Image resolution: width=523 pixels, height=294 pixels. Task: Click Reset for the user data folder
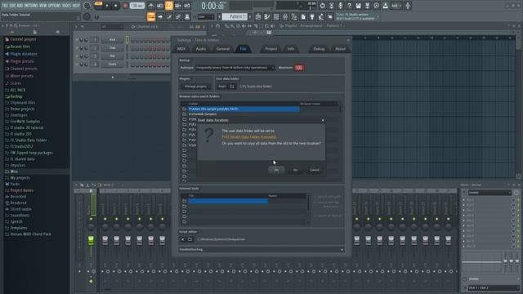tap(221, 87)
